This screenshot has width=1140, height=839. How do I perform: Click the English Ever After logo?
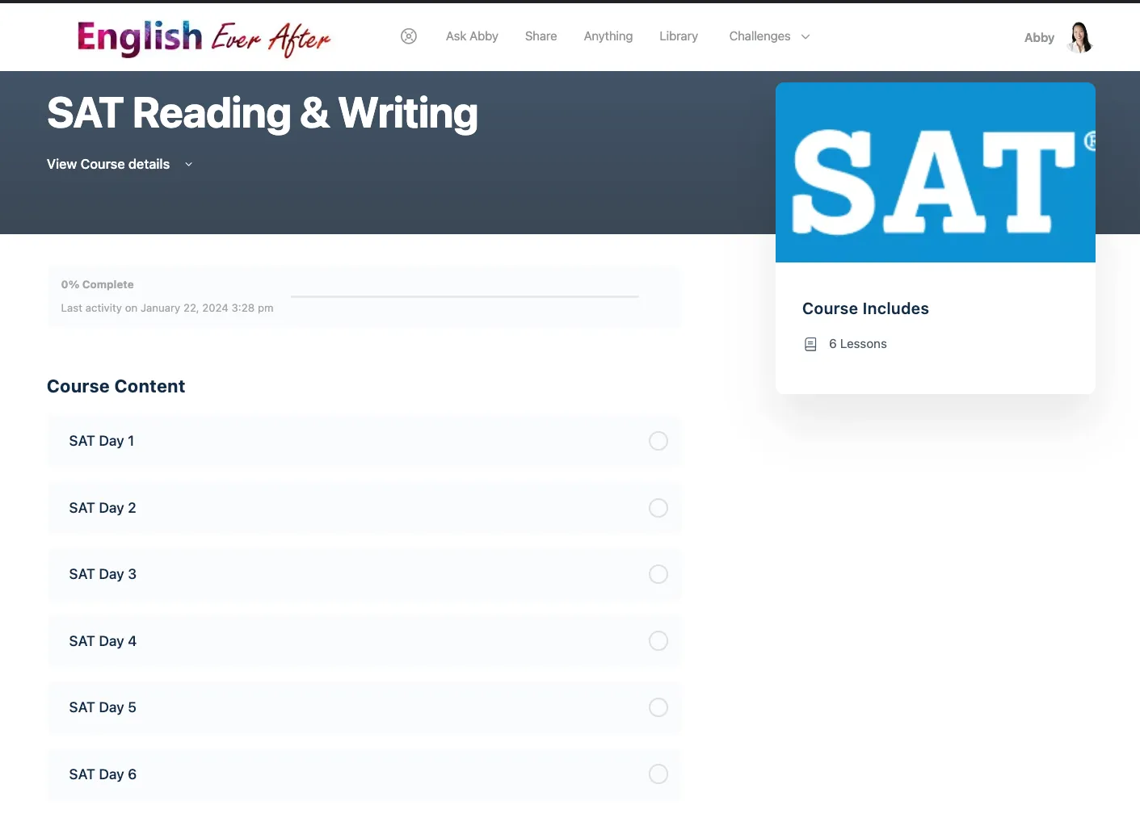(x=204, y=38)
